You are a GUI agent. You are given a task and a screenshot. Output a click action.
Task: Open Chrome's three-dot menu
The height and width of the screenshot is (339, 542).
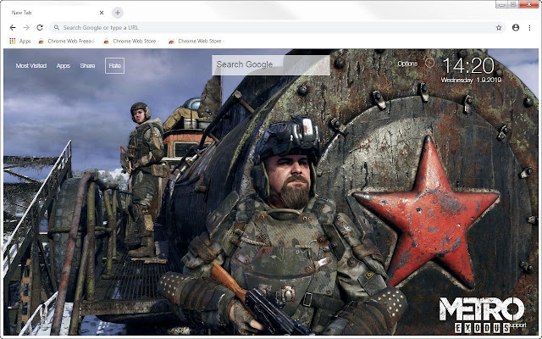click(x=529, y=27)
